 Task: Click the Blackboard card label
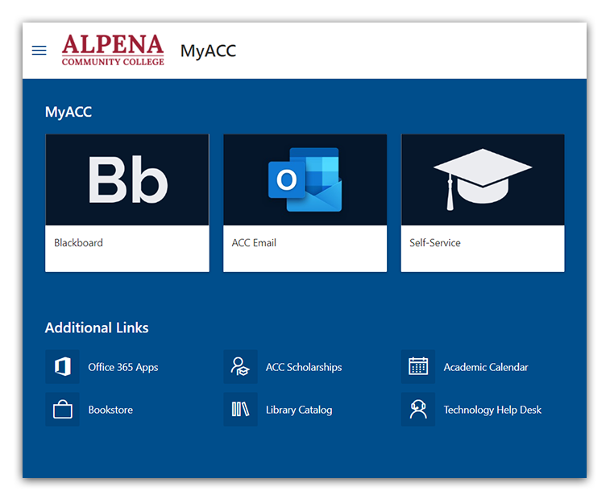[79, 243]
